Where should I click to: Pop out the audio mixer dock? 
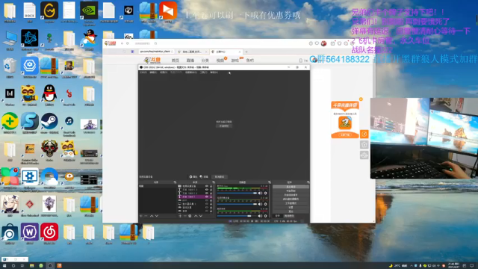[269, 182]
